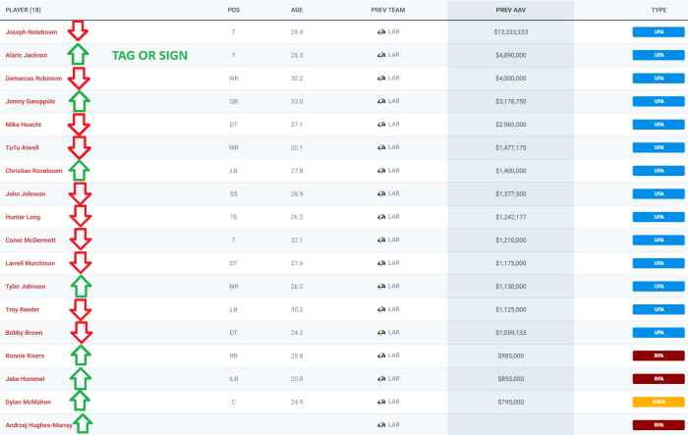Viewport: 688px width, 435px height.
Task: Click the Rams logo in Demarcus Robinson's row
Action: click(381, 78)
